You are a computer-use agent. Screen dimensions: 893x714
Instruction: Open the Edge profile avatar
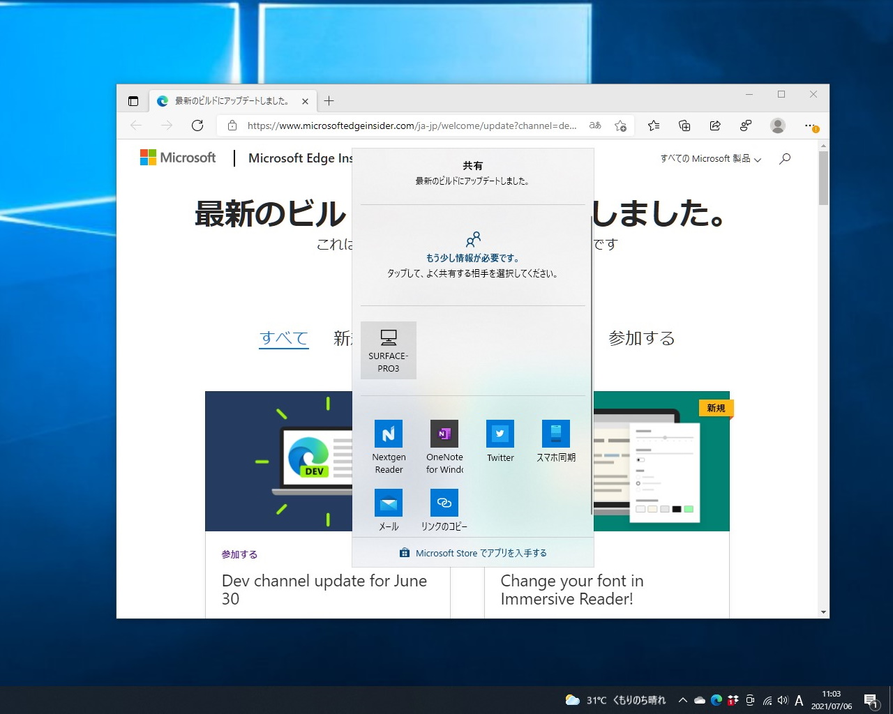pos(778,126)
